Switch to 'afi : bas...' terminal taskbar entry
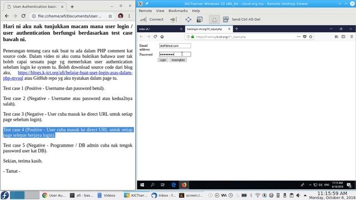356x200 pixels. point(81,195)
